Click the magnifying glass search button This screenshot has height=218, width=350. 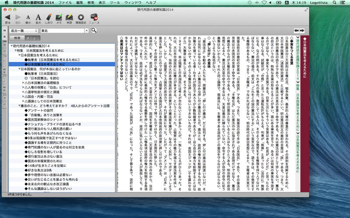pyautogui.click(x=94, y=31)
